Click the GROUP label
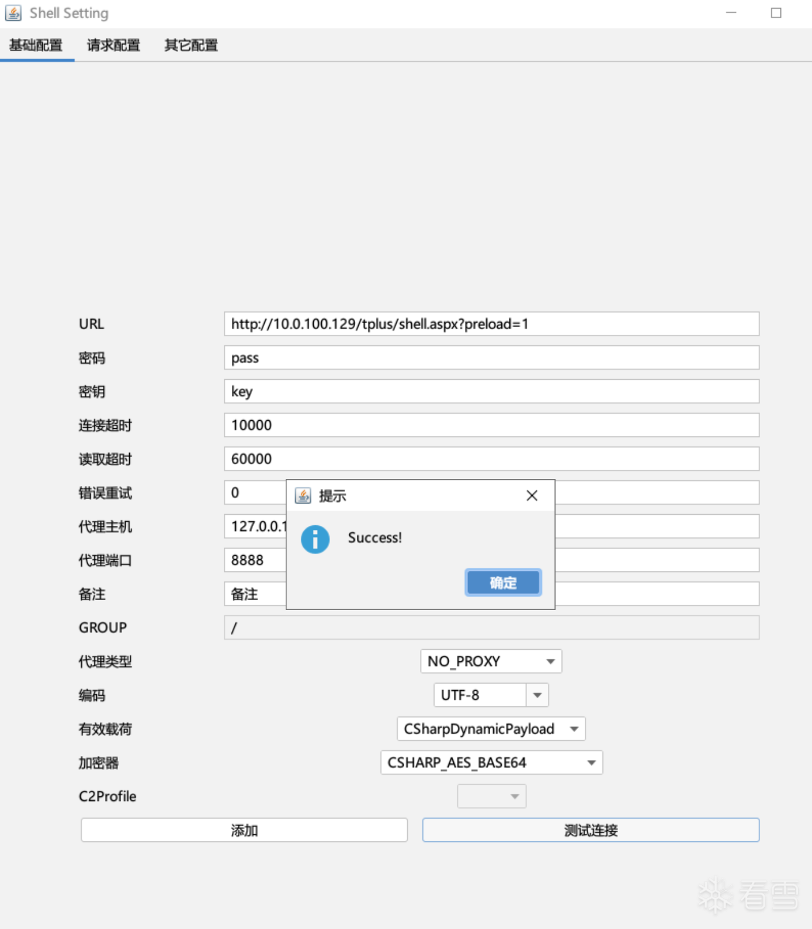The height and width of the screenshot is (929, 812). click(x=103, y=628)
